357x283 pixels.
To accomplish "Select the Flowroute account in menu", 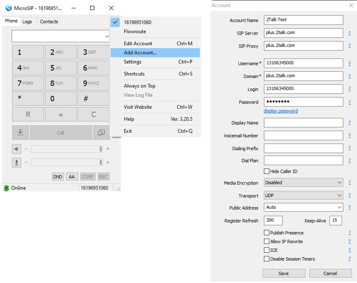I will [155, 32].
